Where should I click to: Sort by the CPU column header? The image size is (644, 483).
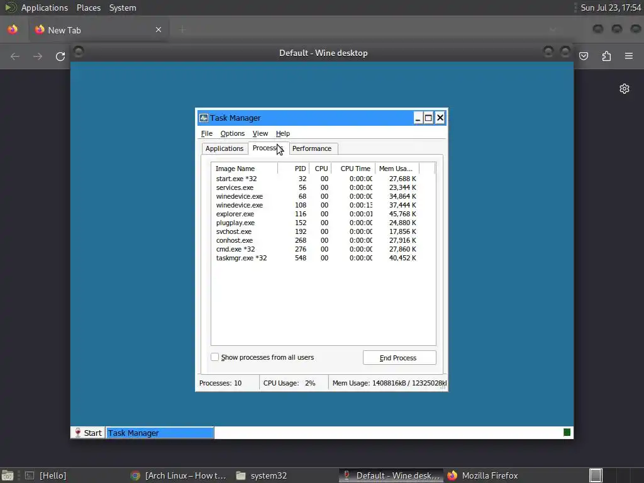320,169
